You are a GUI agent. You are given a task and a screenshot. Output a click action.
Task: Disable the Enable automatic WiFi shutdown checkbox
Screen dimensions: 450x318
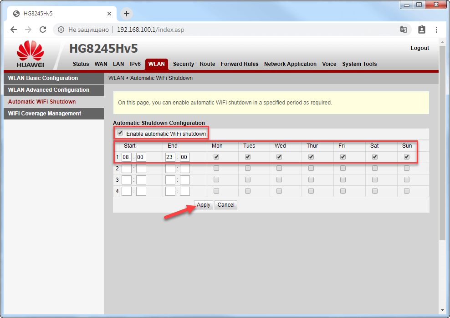click(x=120, y=133)
